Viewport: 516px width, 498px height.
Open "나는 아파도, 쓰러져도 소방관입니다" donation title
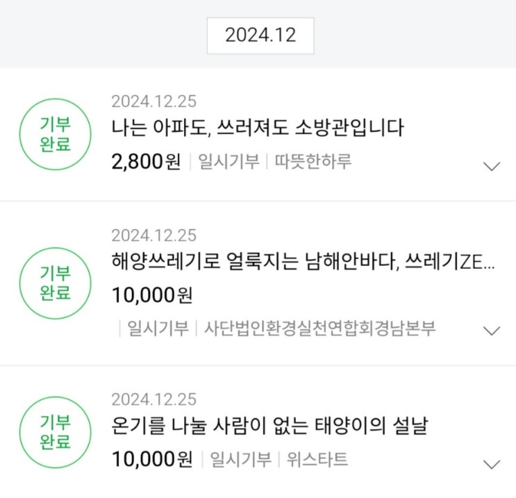pos(258,128)
